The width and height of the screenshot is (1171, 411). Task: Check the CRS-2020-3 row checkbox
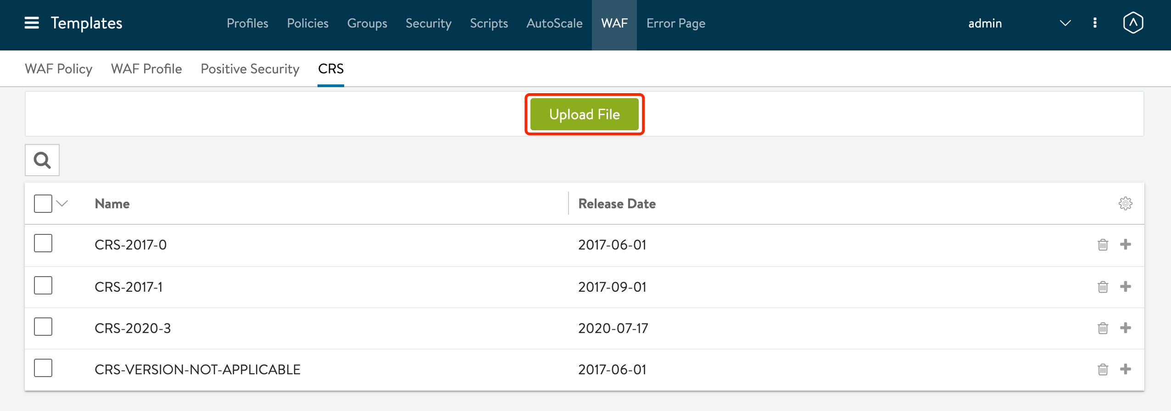[x=43, y=327]
